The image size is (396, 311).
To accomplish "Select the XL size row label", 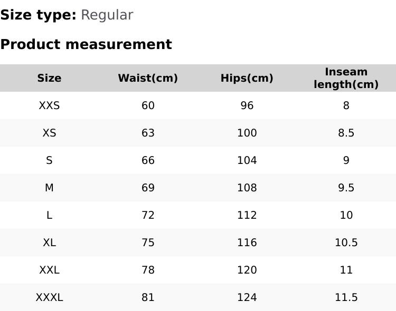I will [49, 242].
